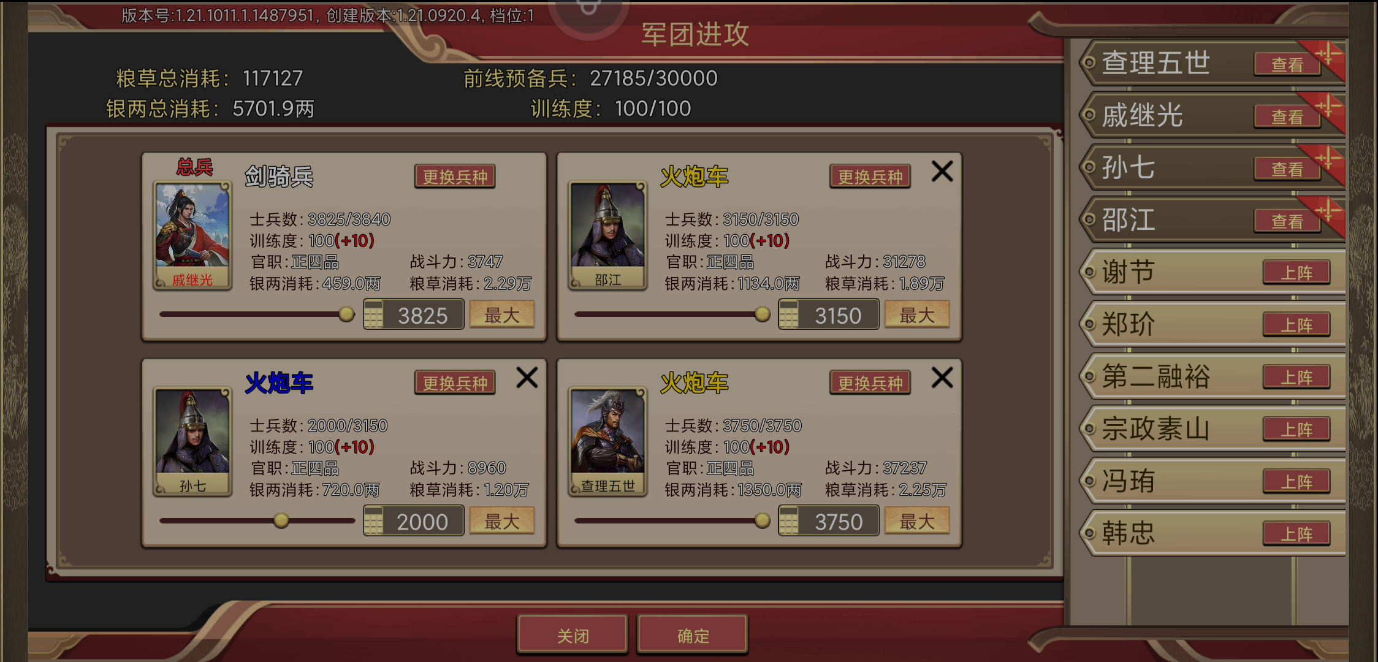This screenshot has height=662, width=1378.
Task: Change troop type for 孙七's 火炮车
Action: [455, 383]
